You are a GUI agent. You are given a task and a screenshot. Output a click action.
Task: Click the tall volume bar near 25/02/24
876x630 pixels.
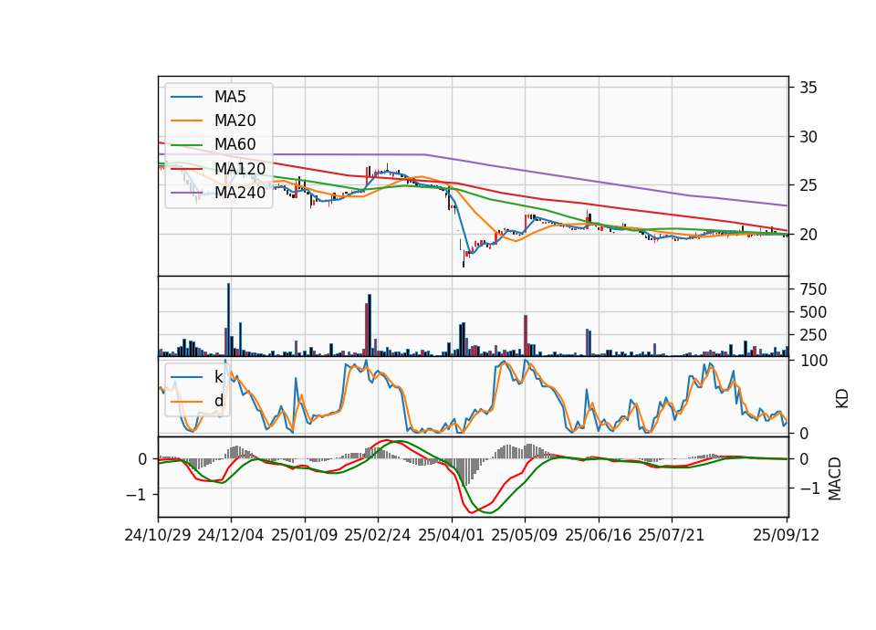370,325
